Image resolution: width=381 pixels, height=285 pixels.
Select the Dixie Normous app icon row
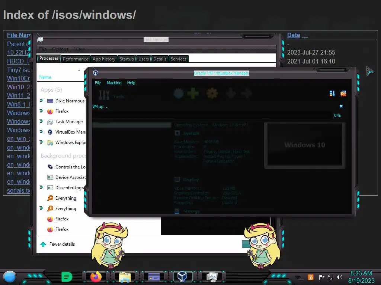click(x=50, y=101)
